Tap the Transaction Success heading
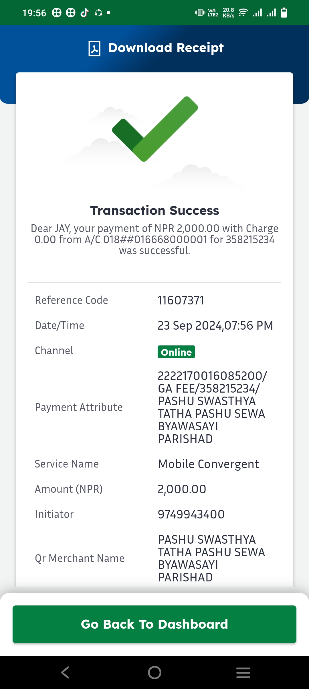The height and width of the screenshot is (689, 309). click(154, 210)
